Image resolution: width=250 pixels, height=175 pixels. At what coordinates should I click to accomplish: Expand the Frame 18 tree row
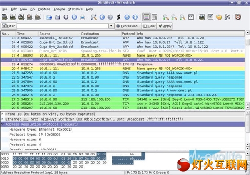click(x=3, y=113)
